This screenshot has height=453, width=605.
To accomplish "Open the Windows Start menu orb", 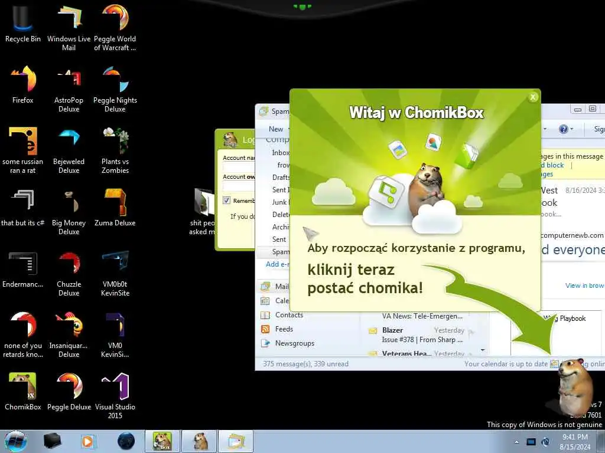I will [15, 441].
